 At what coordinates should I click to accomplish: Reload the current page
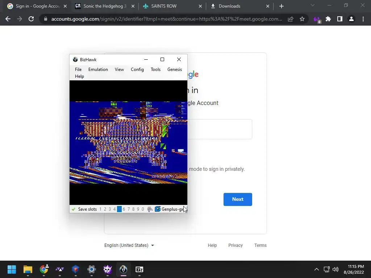[x=31, y=19]
